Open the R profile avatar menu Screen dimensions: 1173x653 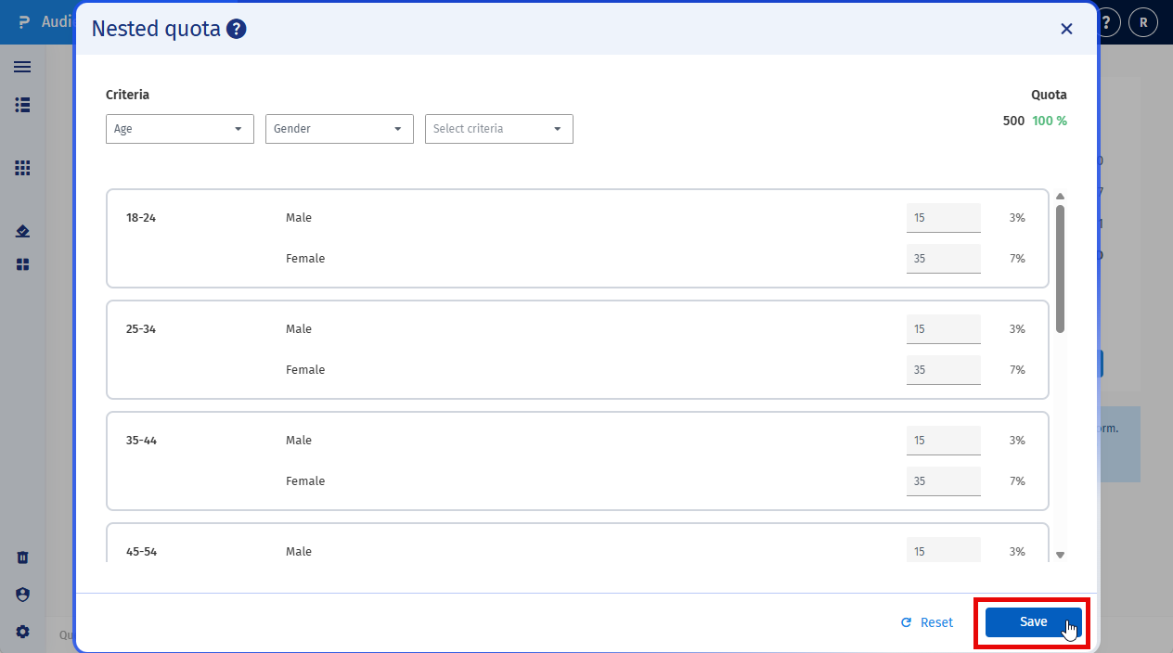pos(1143,21)
